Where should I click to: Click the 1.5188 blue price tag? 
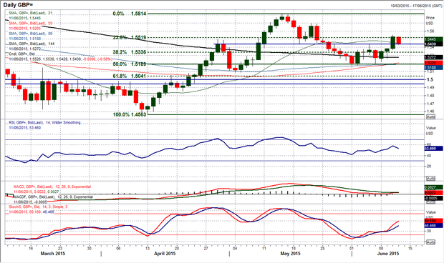tap(434, 68)
